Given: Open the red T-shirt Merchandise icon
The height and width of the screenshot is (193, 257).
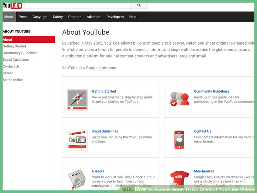Looking at the screenshot, I should pyautogui.click(x=179, y=179).
